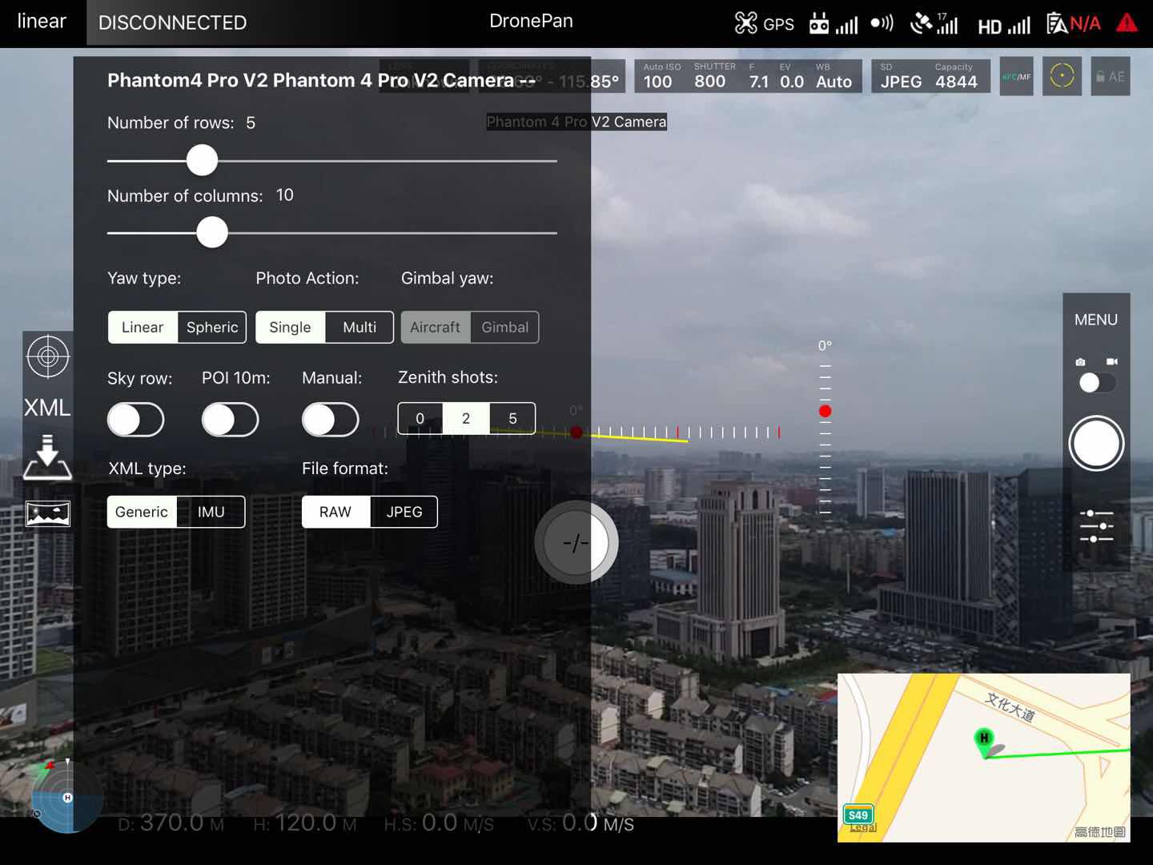Select Spheric yaw type
The height and width of the screenshot is (865, 1153).
(x=212, y=328)
